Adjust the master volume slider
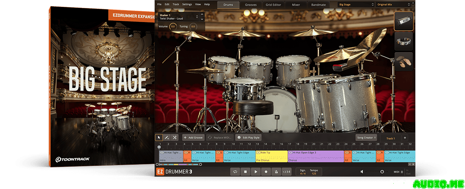Viewport: 465px width, 189px height. point(376,172)
